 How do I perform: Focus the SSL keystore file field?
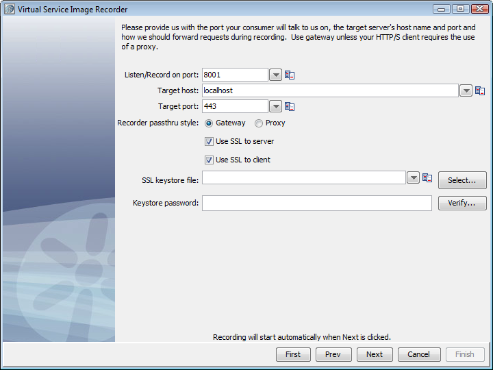pyautogui.click(x=304, y=177)
